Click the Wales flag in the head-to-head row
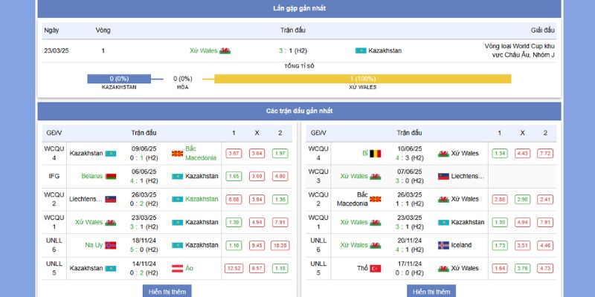 pos(225,50)
